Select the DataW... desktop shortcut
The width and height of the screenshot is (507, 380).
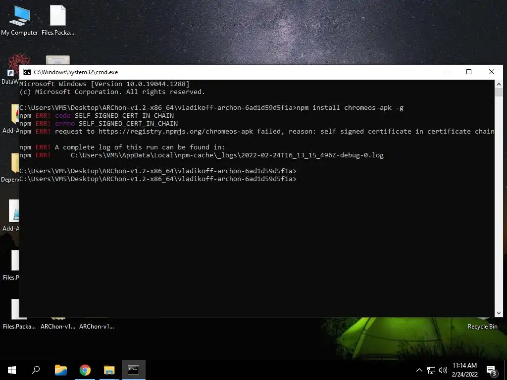pyautogui.click(x=11, y=69)
